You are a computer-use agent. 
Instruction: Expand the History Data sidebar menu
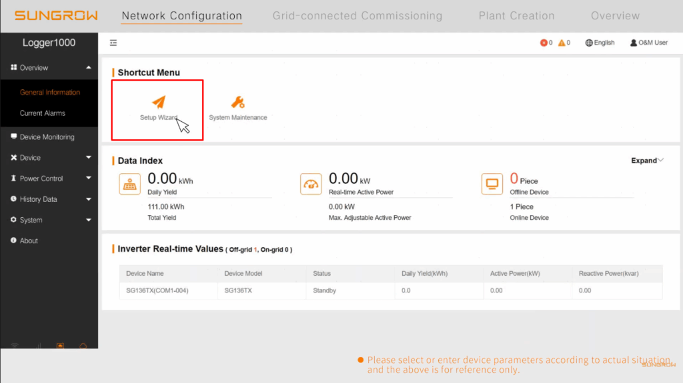49,199
